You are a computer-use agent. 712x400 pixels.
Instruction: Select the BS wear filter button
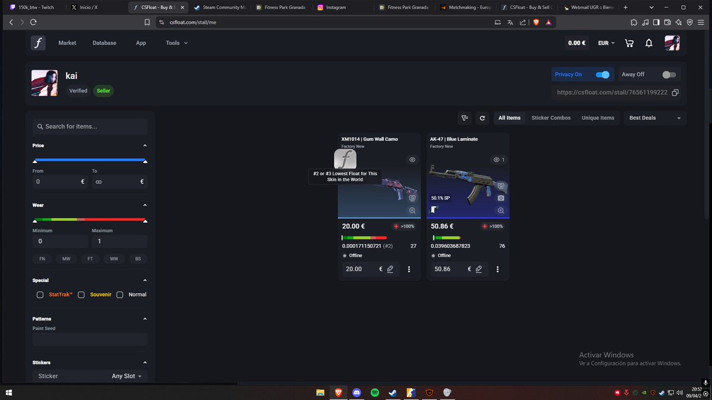pyautogui.click(x=138, y=259)
